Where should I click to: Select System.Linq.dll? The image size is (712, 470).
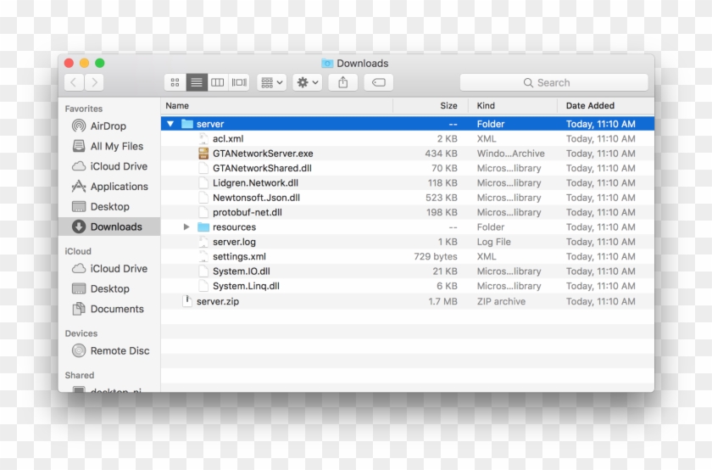(x=408, y=286)
